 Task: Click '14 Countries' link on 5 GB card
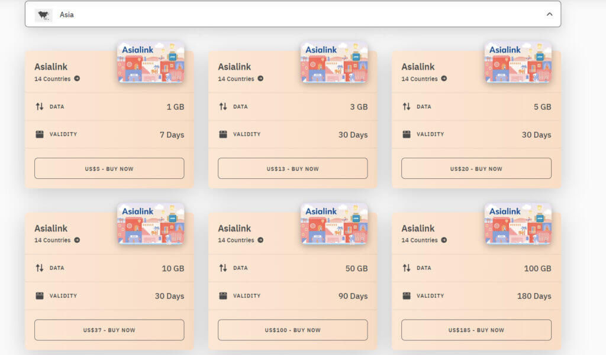[x=420, y=79]
